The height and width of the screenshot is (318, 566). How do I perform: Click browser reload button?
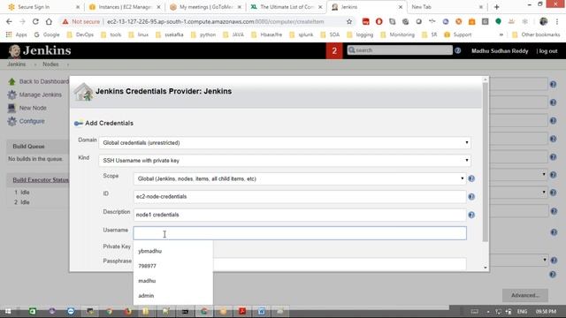[35, 21]
